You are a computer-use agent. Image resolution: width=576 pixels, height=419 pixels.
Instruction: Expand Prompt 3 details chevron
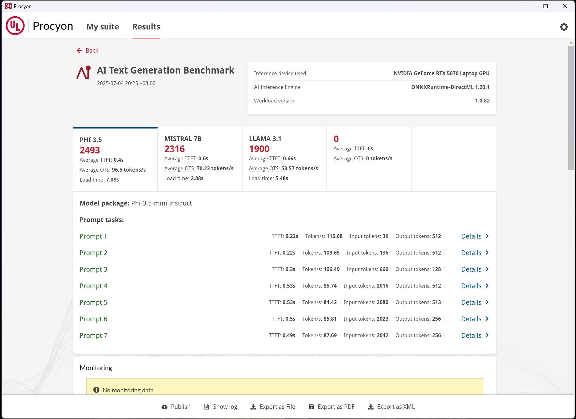[x=487, y=269]
